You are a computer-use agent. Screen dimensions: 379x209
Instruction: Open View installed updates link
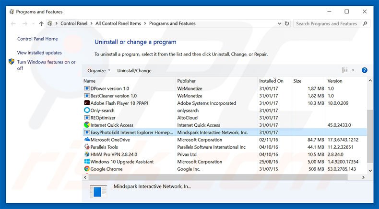click(39, 53)
